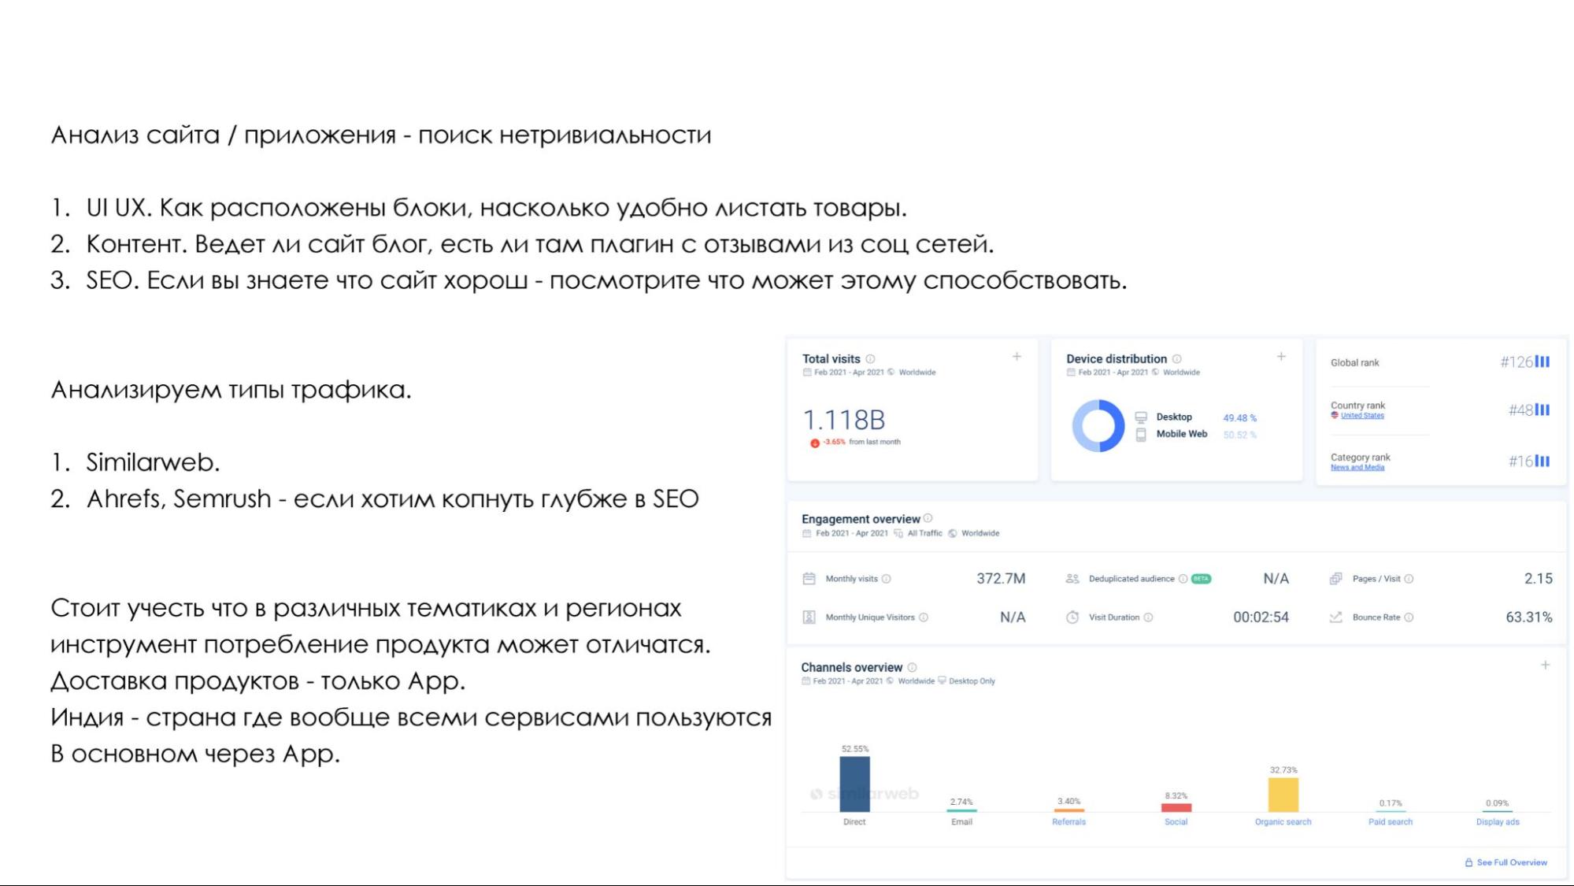
Task: Click the Email channel label
Action: click(961, 822)
